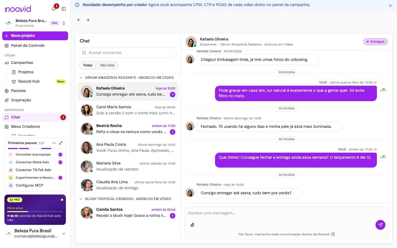
Task: Toggle the Conectar Meta Ads checkmark
Action: click(x=60, y=162)
